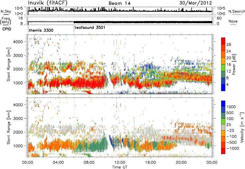Click the velocity panel 'Slant Range [km]' label

tap(9, 127)
